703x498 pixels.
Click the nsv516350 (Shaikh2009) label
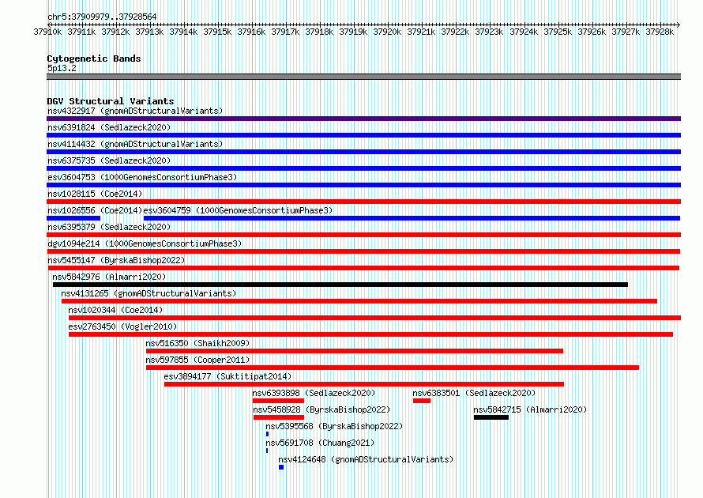tap(197, 343)
